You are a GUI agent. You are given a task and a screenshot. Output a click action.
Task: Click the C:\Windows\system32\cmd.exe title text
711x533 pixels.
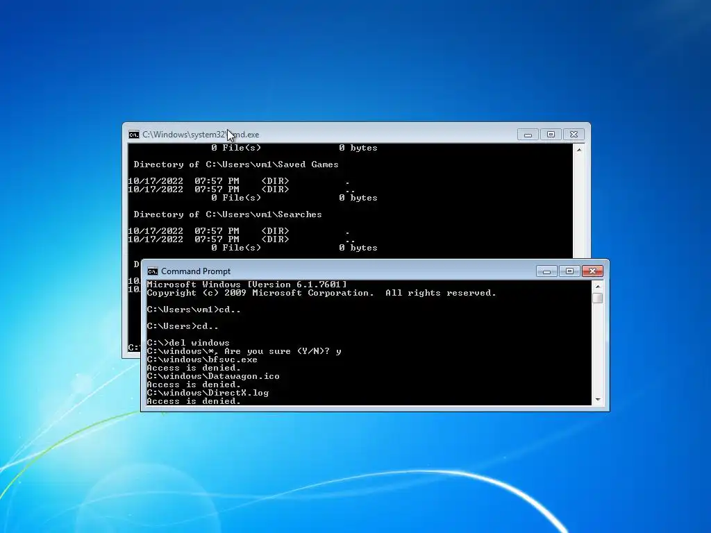(201, 135)
